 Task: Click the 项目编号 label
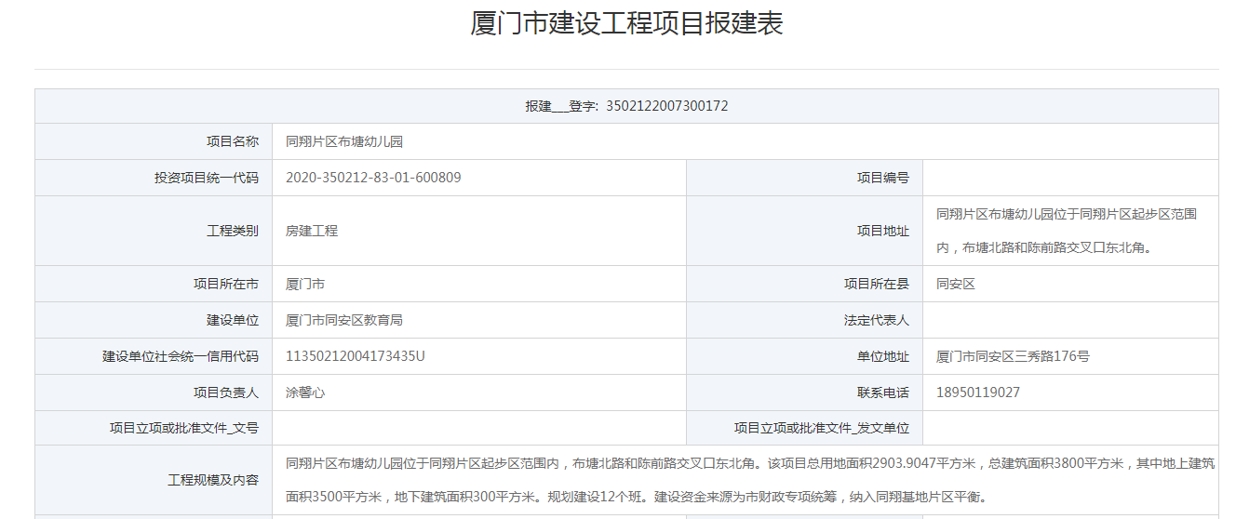pos(883,178)
